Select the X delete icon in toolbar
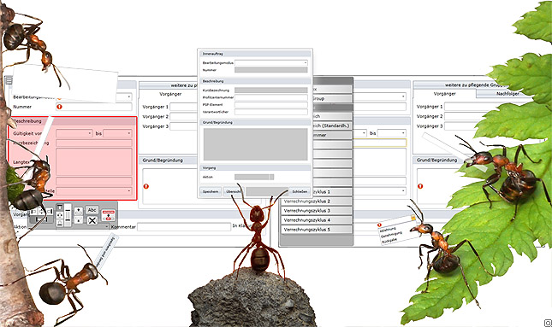The height and width of the screenshot is (327, 552). pos(92,220)
